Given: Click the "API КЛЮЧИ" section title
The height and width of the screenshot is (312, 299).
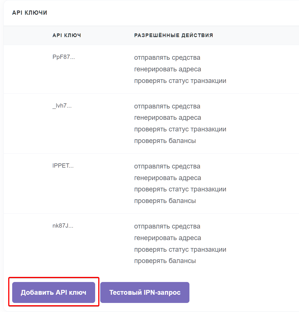Looking at the screenshot, I should pyautogui.click(x=30, y=13).
